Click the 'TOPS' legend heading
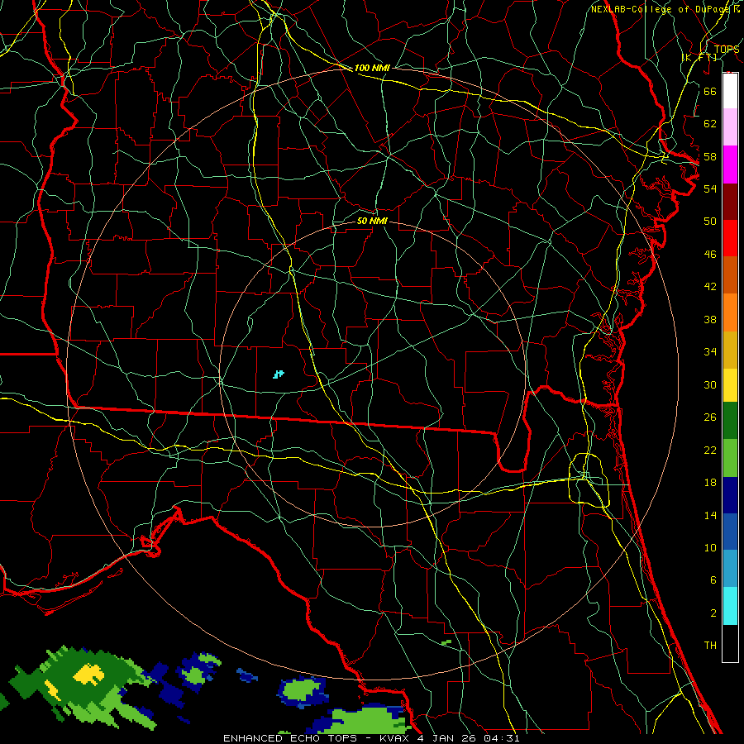 coord(727,50)
